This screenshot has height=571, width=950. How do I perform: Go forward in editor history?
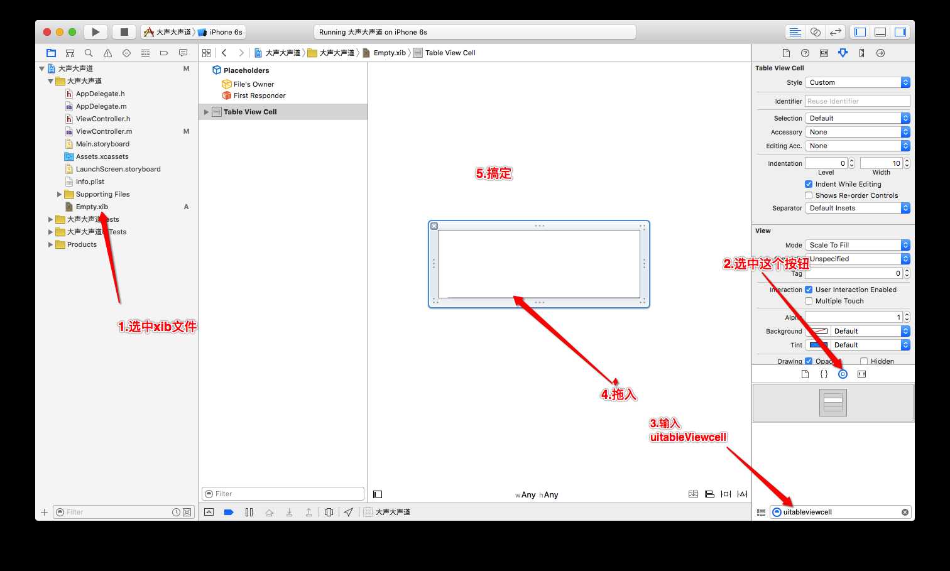(x=241, y=53)
